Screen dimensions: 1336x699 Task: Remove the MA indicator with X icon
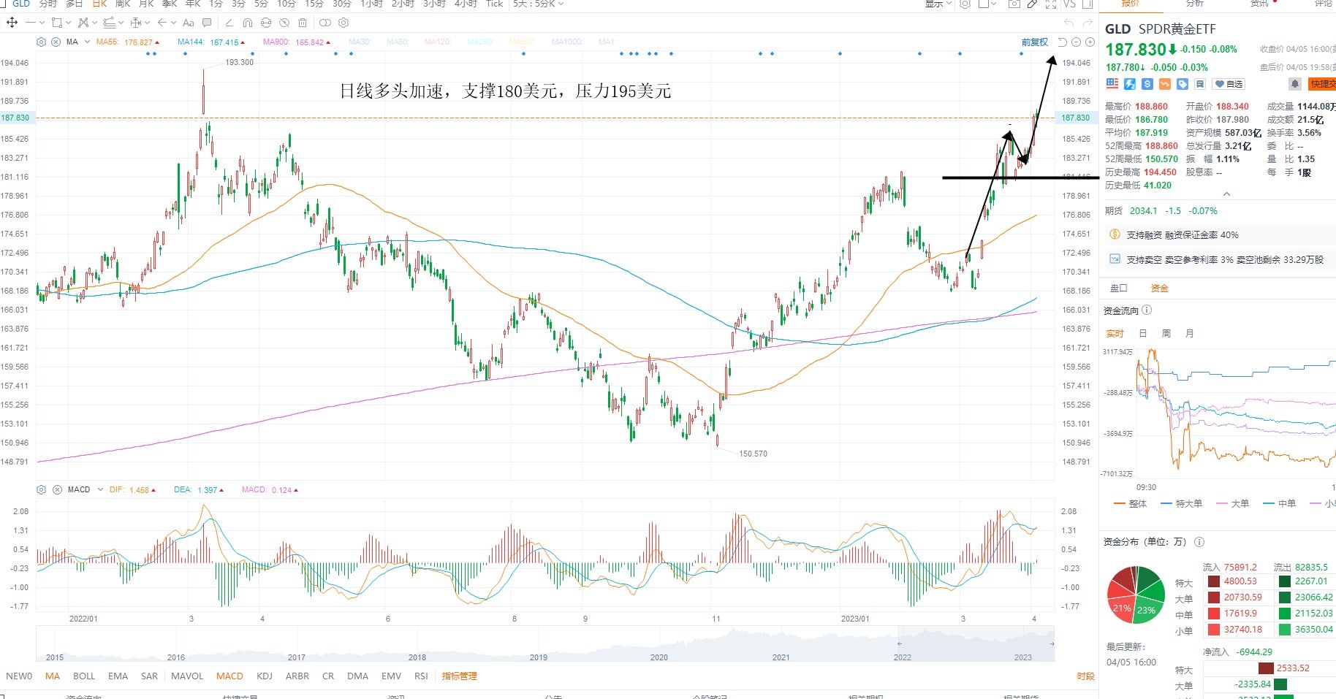click(56, 42)
